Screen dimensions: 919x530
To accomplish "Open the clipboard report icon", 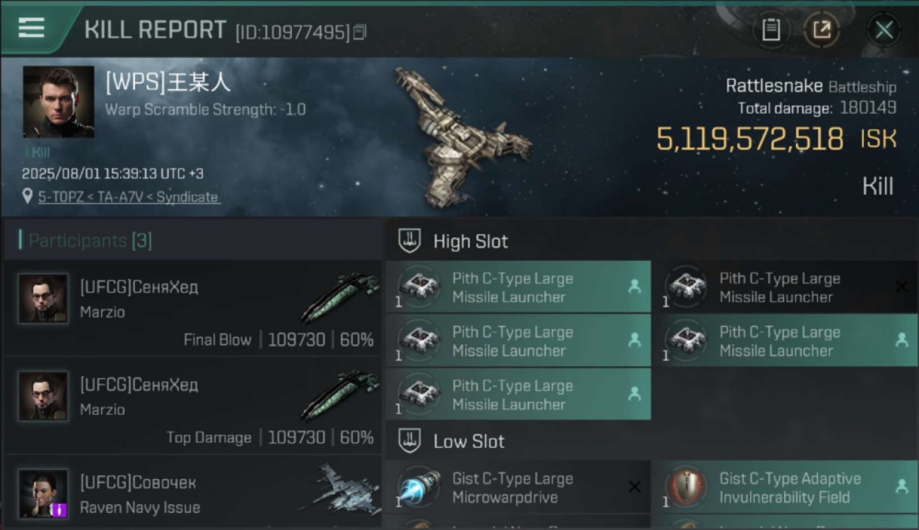I will [x=771, y=30].
